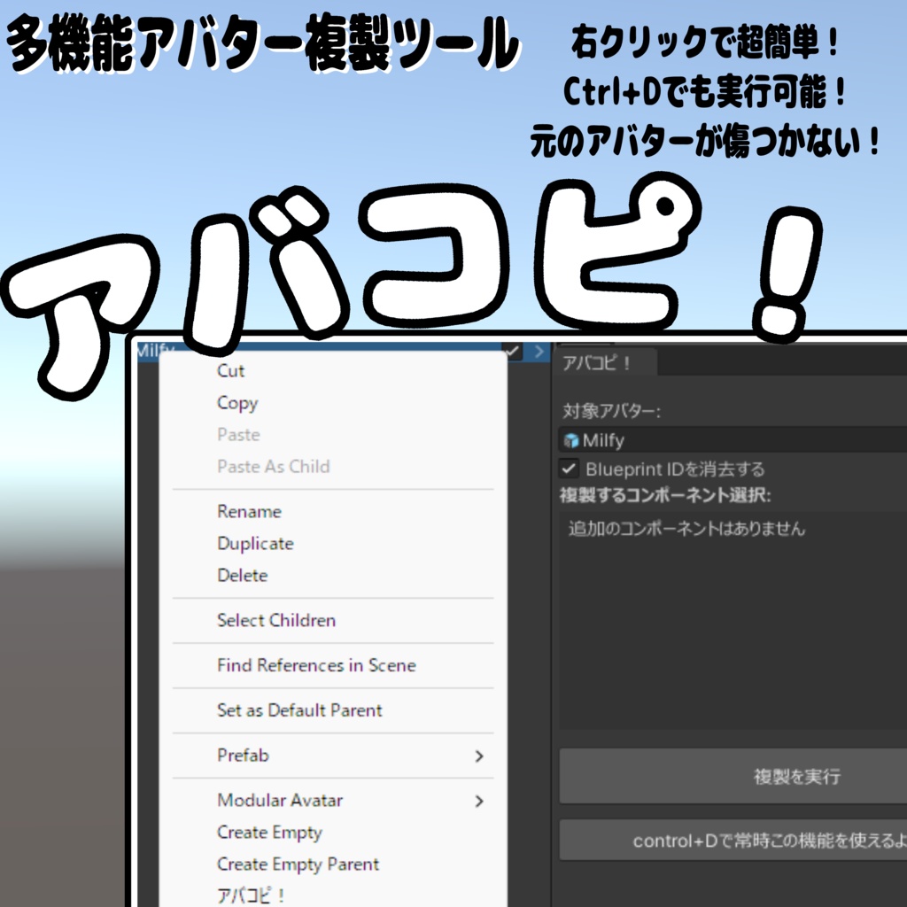
Task: Click the blue chevron arrow on the Milfy header
Action: [539, 351]
